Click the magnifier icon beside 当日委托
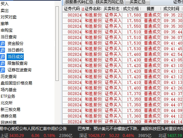Image resolution: width=183 pixels, height=138 pixels. tap(3, 50)
